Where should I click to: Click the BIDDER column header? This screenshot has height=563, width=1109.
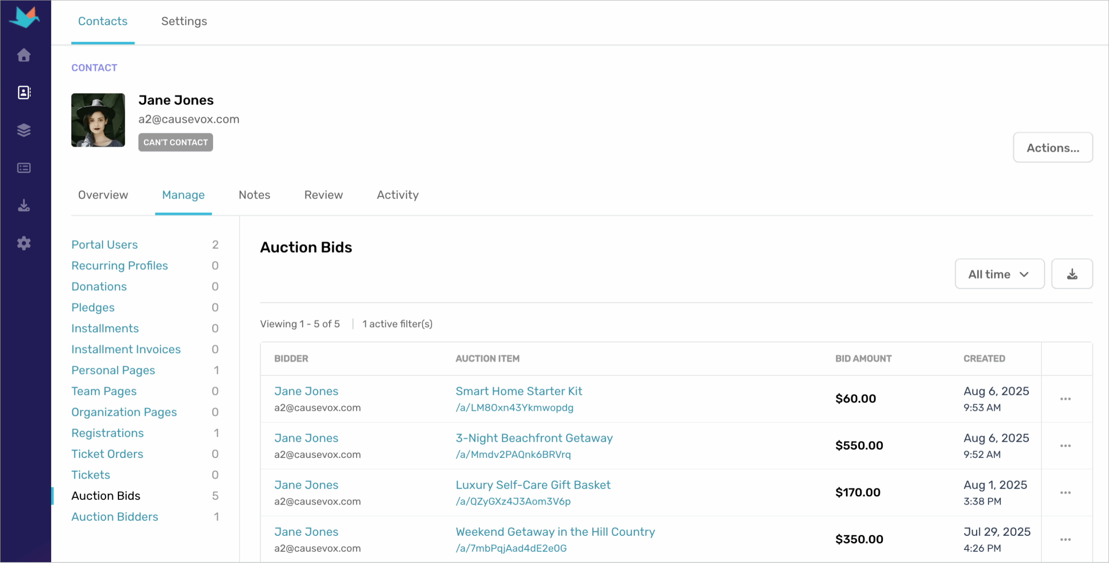pos(291,358)
